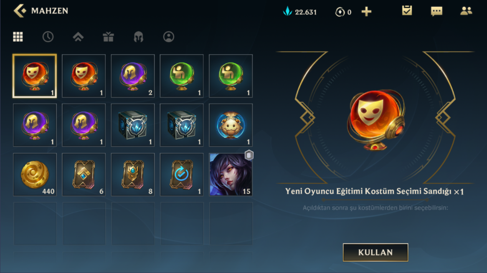The width and height of the screenshot is (487, 273).
Task: Open the all items grid filter tab
Action: [x=18, y=37]
